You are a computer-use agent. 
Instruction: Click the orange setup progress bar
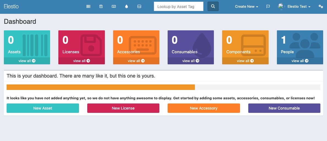(x=101, y=87)
